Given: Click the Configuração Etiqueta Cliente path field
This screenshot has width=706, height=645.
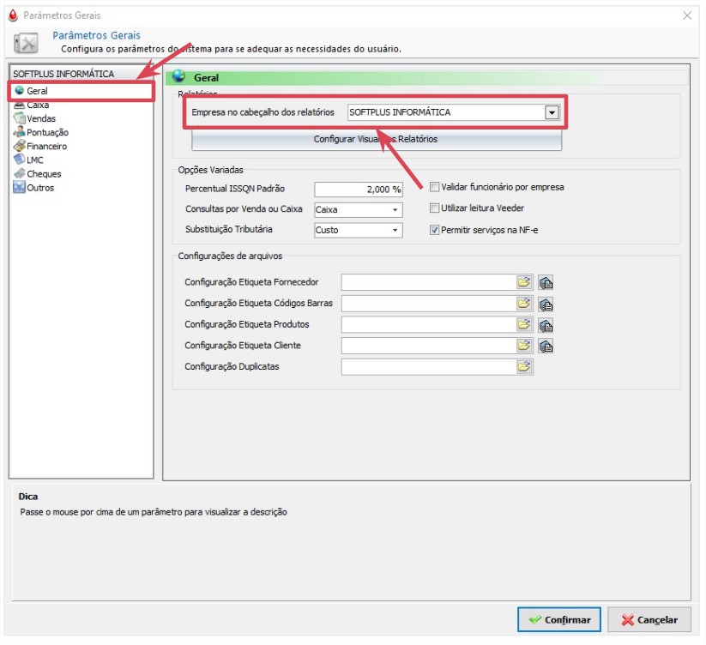Looking at the screenshot, I should coord(429,346).
